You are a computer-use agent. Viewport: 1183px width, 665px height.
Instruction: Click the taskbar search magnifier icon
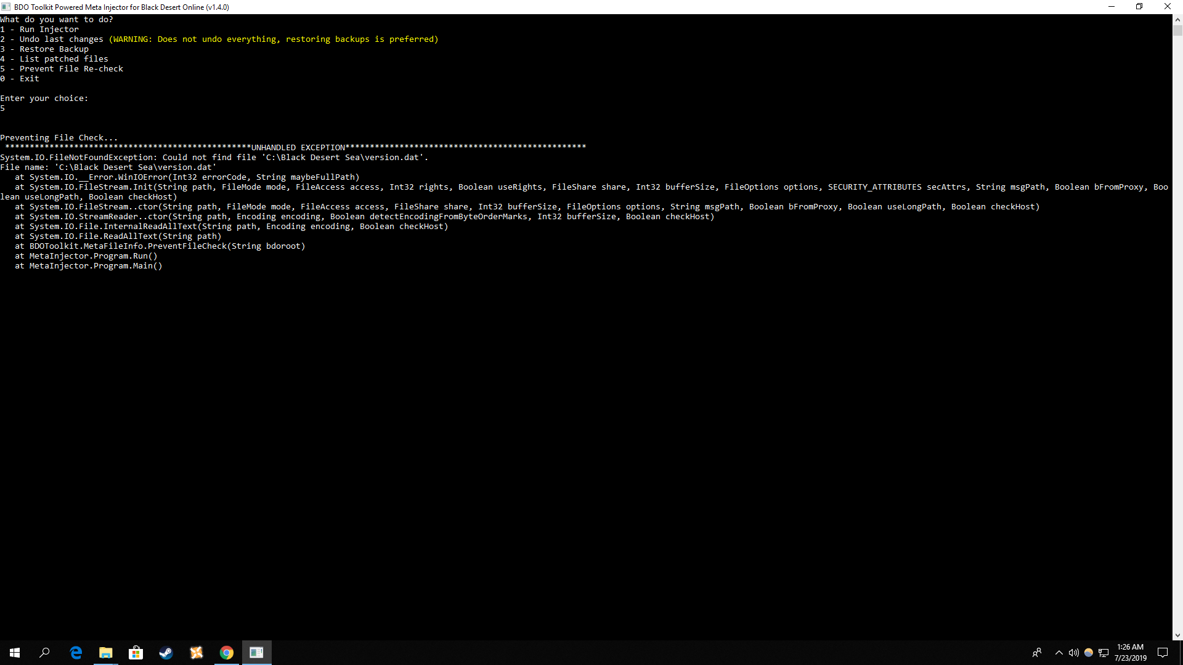pos(44,653)
